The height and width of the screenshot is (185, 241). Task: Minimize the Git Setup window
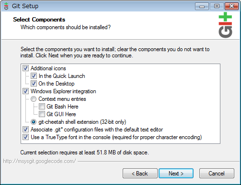point(202,6)
